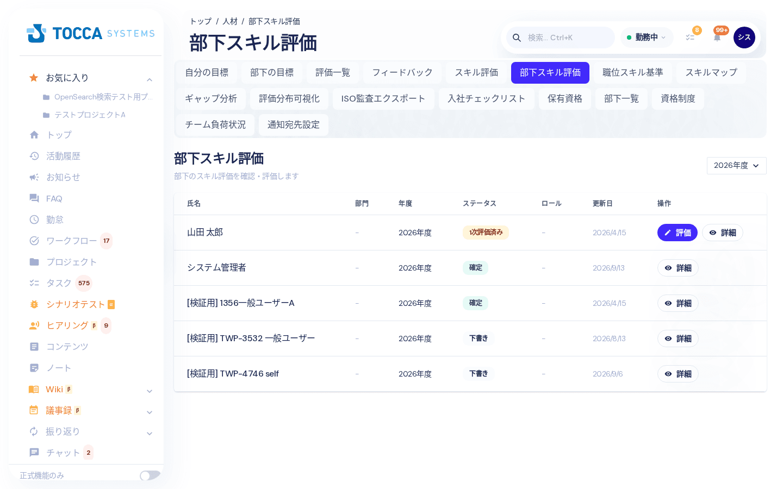Switch to チーム負荷状況 tab
The width and height of the screenshot is (783, 489).
215,125
